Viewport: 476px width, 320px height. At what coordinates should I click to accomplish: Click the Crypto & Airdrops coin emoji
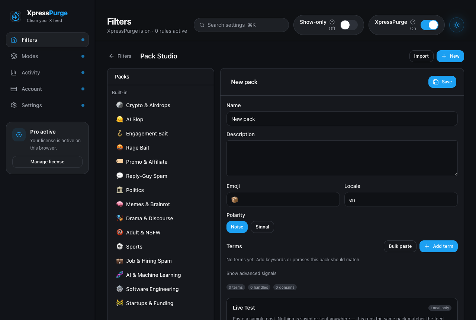[x=120, y=105]
